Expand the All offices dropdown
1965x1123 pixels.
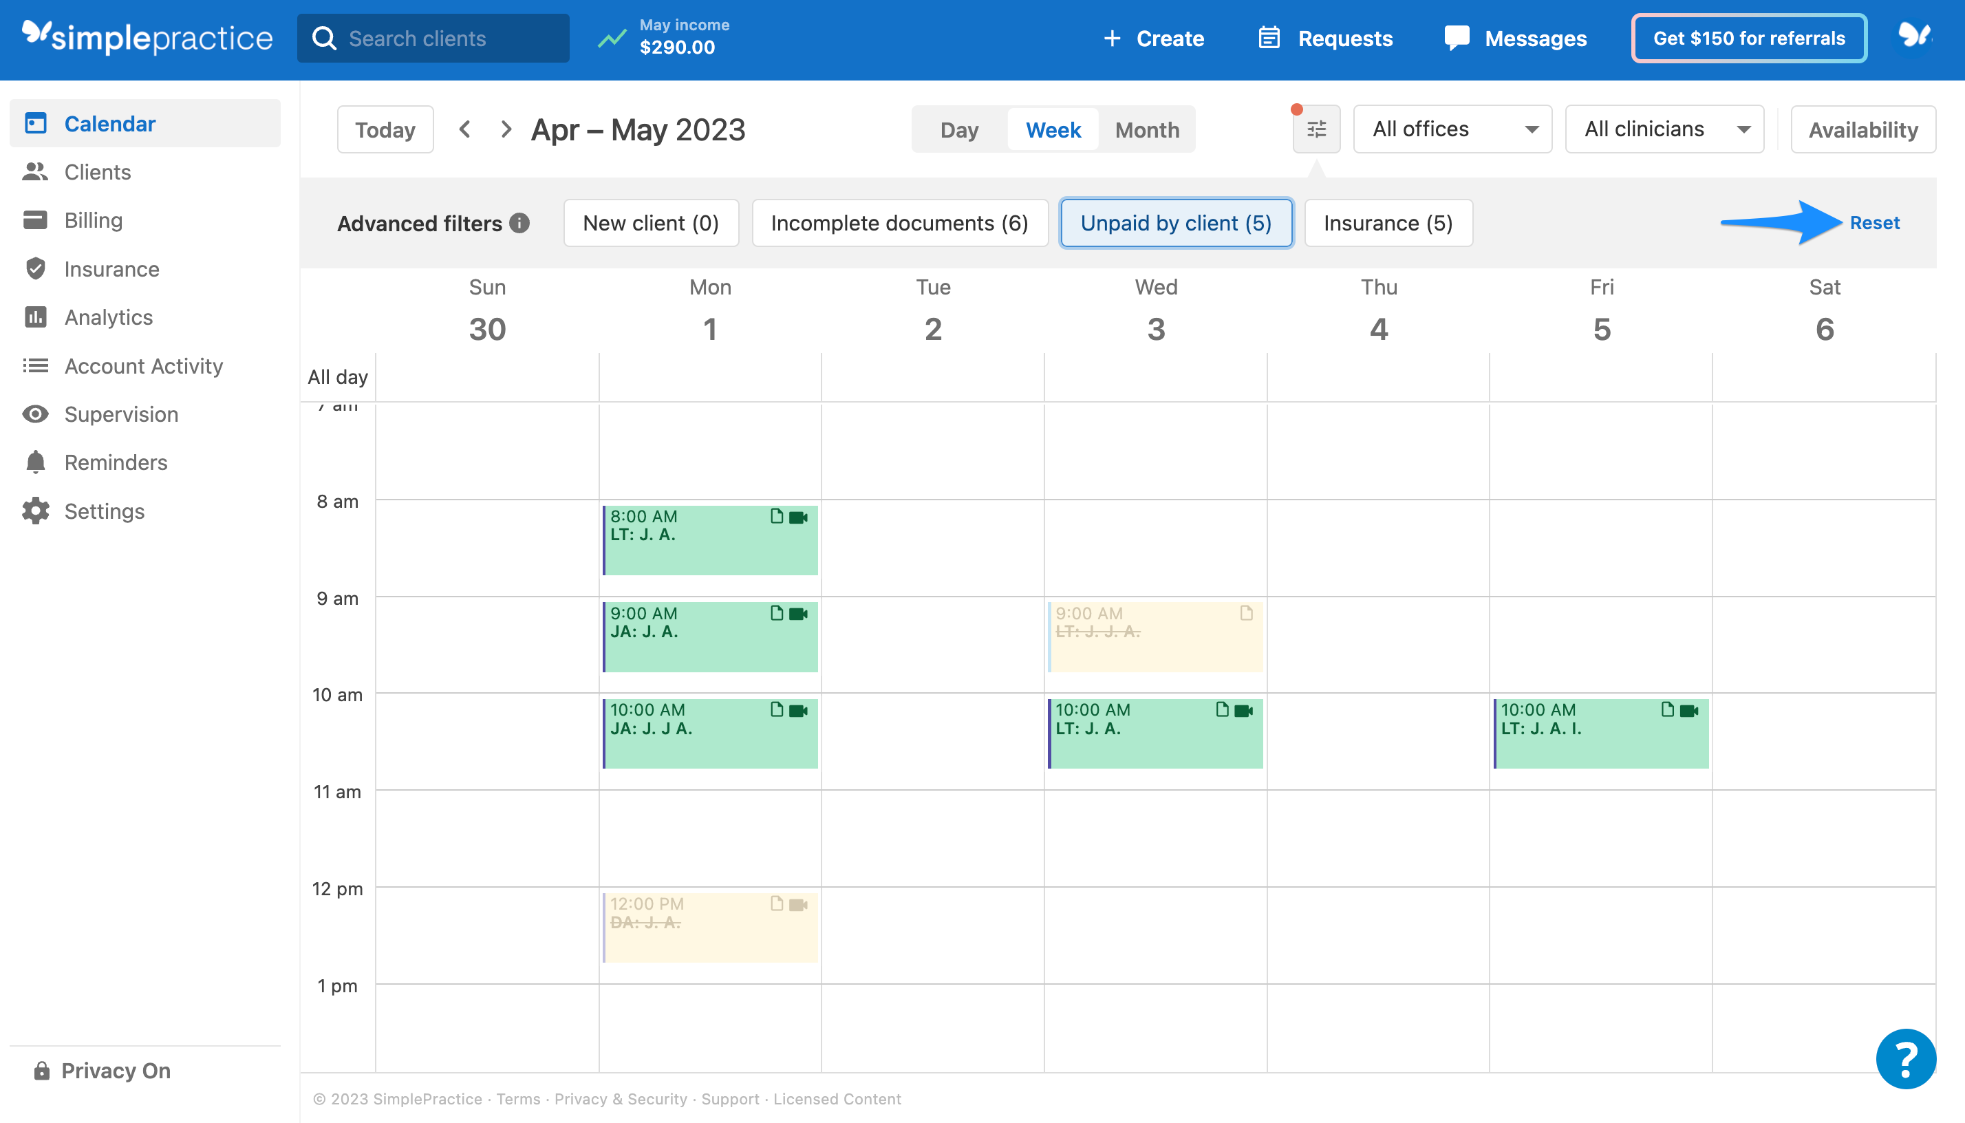(1453, 129)
